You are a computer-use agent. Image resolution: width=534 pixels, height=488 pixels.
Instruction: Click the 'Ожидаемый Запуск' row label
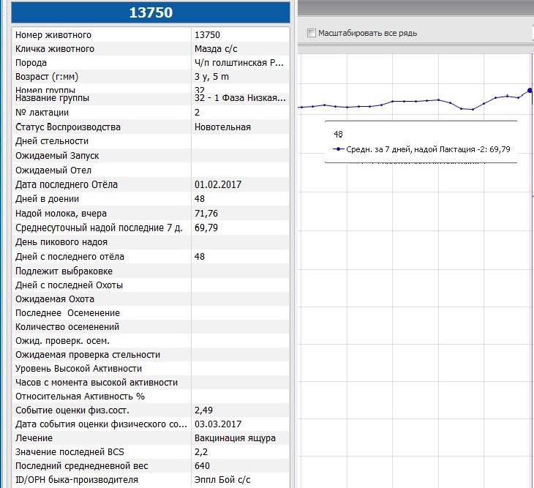click(x=57, y=156)
